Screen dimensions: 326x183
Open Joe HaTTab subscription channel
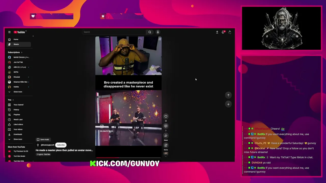[x=19, y=62]
